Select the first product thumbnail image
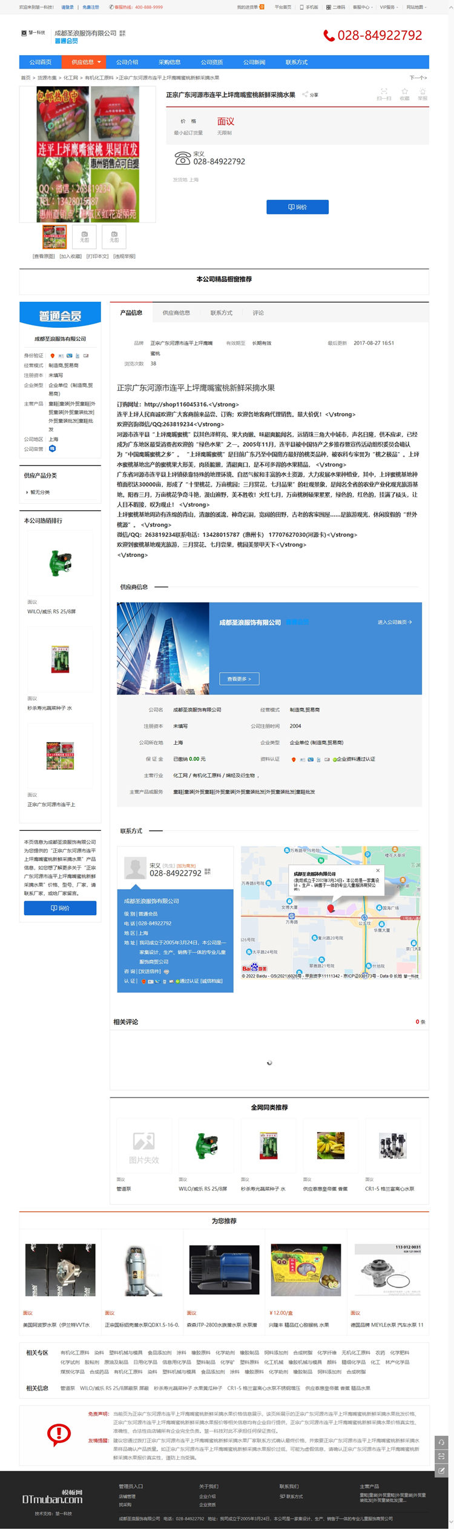 pos(54,236)
